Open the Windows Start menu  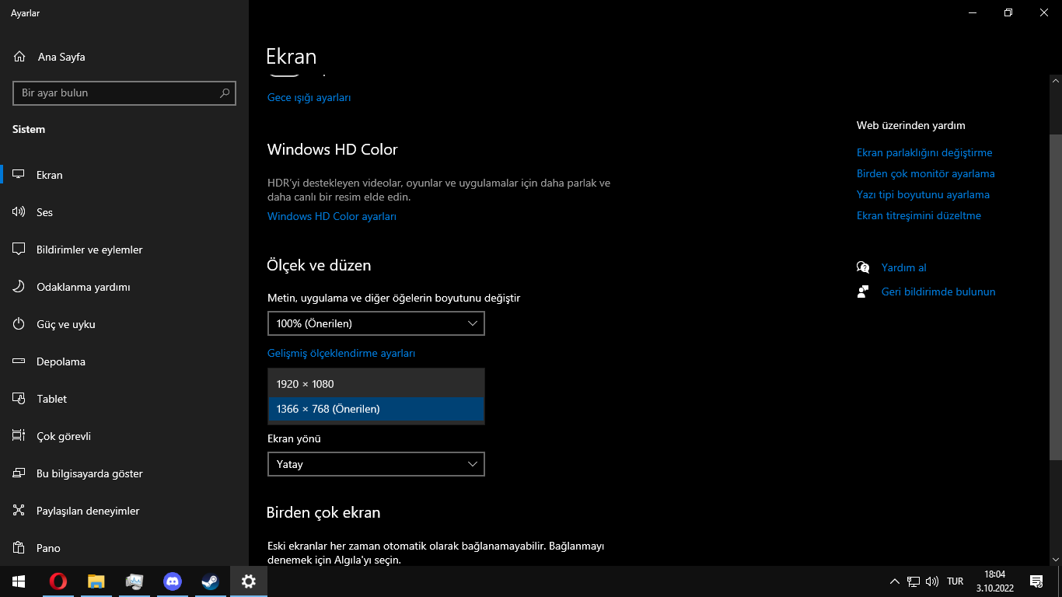point(19,581)
